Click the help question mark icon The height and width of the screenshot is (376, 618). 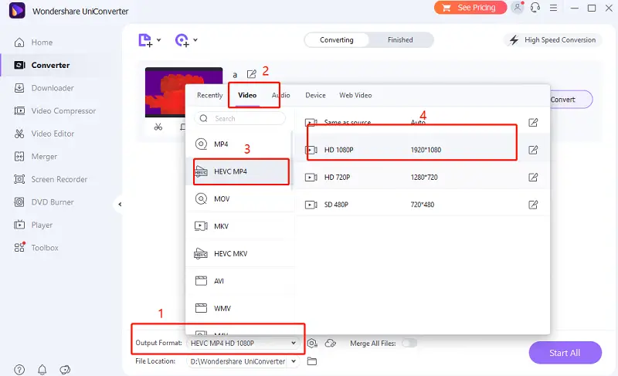point(19,370)
